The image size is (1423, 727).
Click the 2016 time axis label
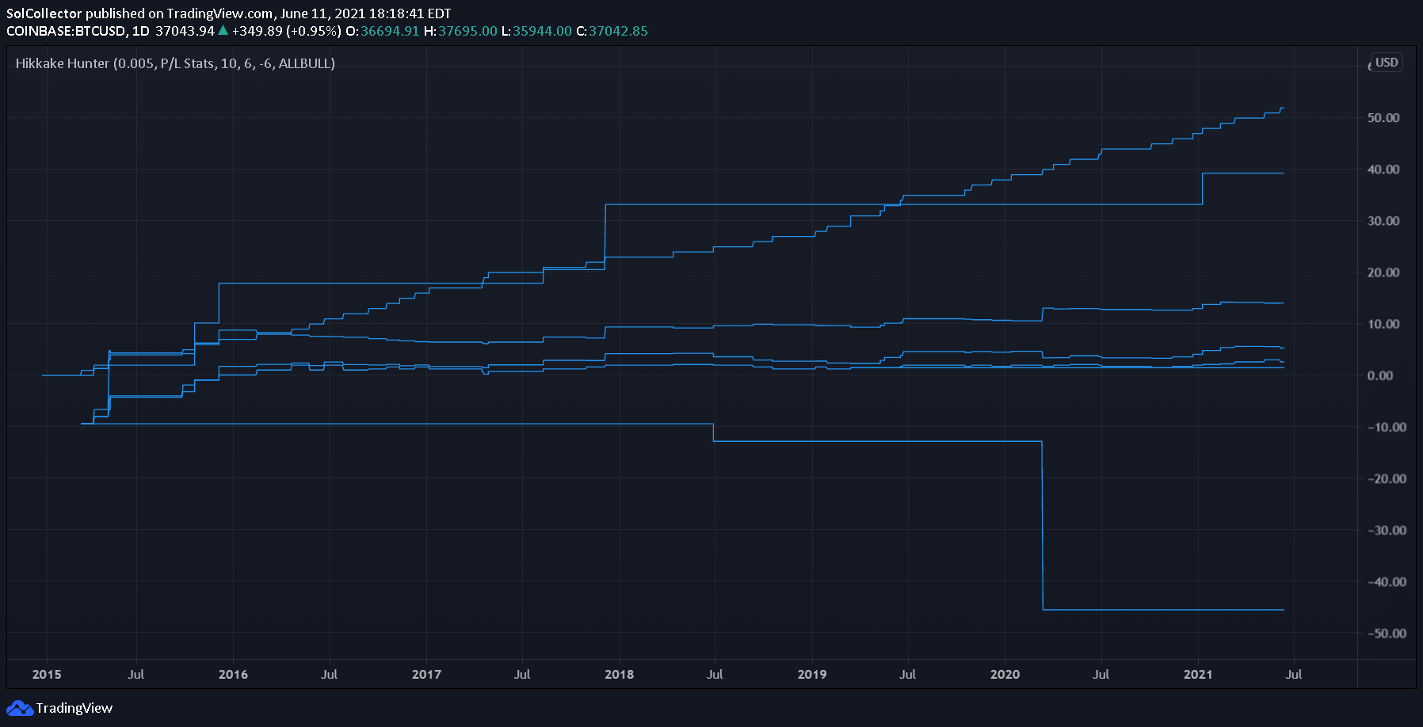[233, 675]
